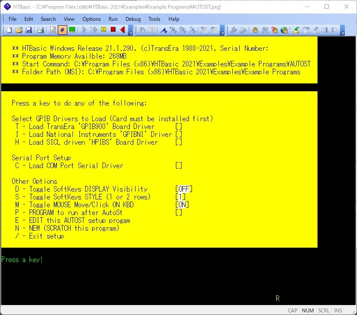Open the Debug menu
Image resolution: width=357 pixels, height=315 pixels.
tap(133, 19)
